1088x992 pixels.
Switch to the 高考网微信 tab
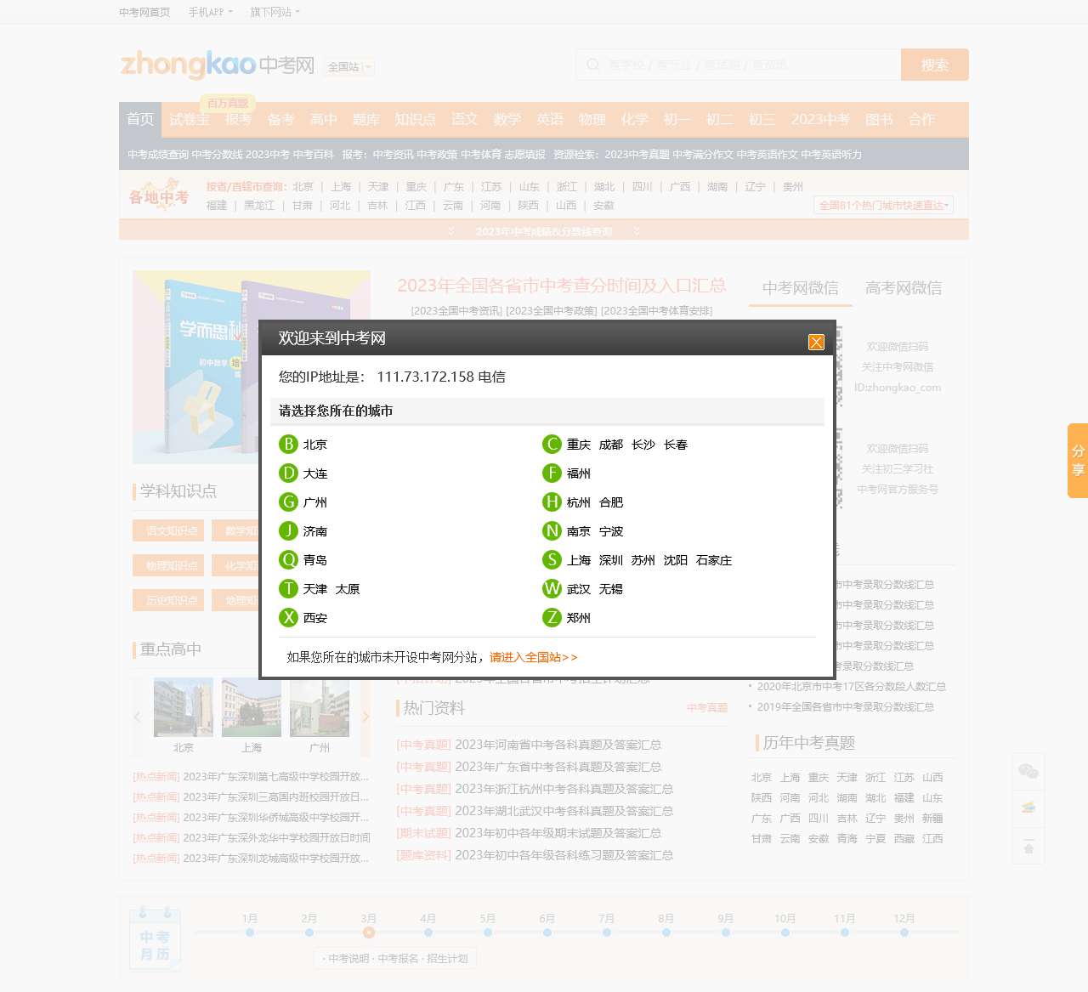click(x=904, y=287)
